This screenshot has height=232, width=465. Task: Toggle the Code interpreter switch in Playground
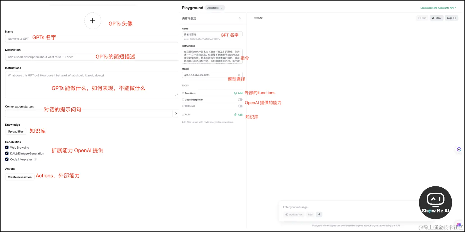point(240,100)
